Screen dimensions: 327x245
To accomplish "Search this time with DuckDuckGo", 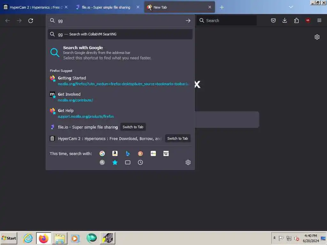I will pyautogui.click(x=141, y=153).
